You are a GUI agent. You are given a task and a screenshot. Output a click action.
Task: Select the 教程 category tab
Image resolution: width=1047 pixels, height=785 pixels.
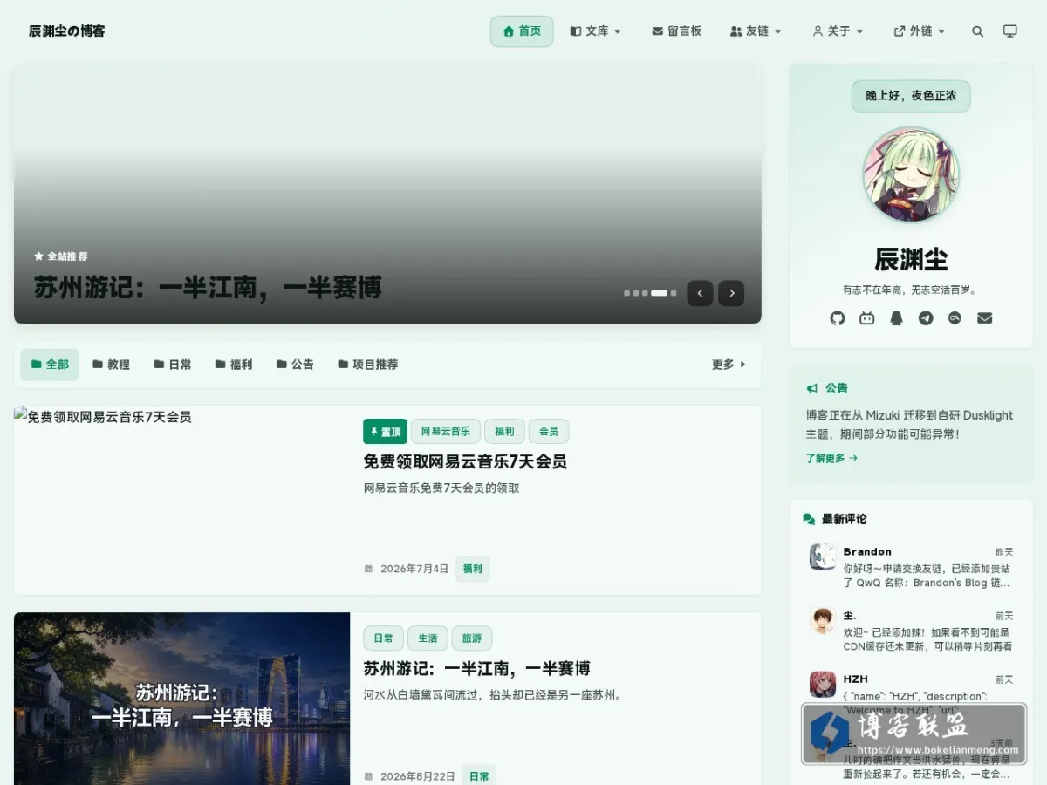pos(111,365)
